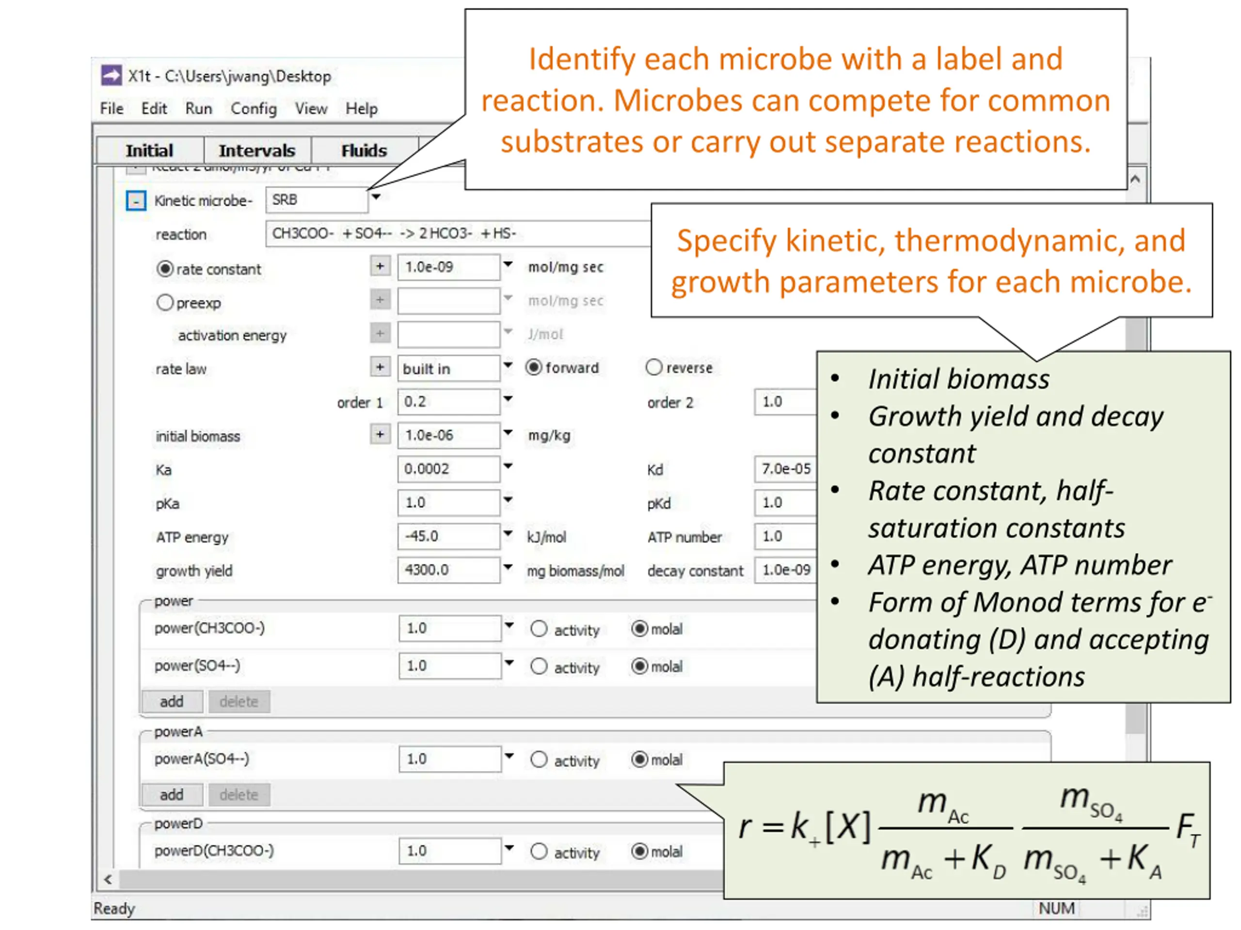Screen dimensions: 1241x930
Task: Switch to the Initial tab
Action: click(149, 150)
